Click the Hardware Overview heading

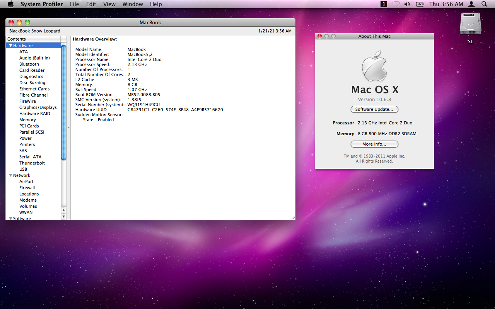click(95, 39)
